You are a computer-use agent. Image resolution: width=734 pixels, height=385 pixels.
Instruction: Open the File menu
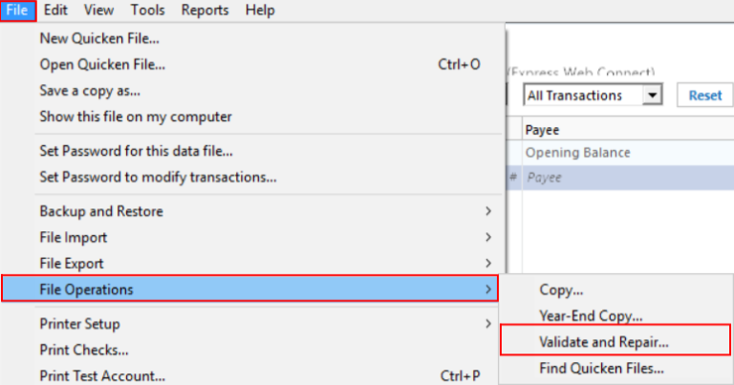18,11
